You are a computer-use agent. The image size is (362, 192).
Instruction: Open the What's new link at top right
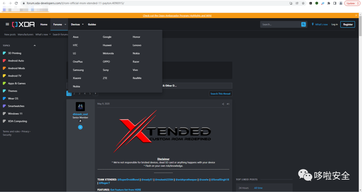[320, 25]
